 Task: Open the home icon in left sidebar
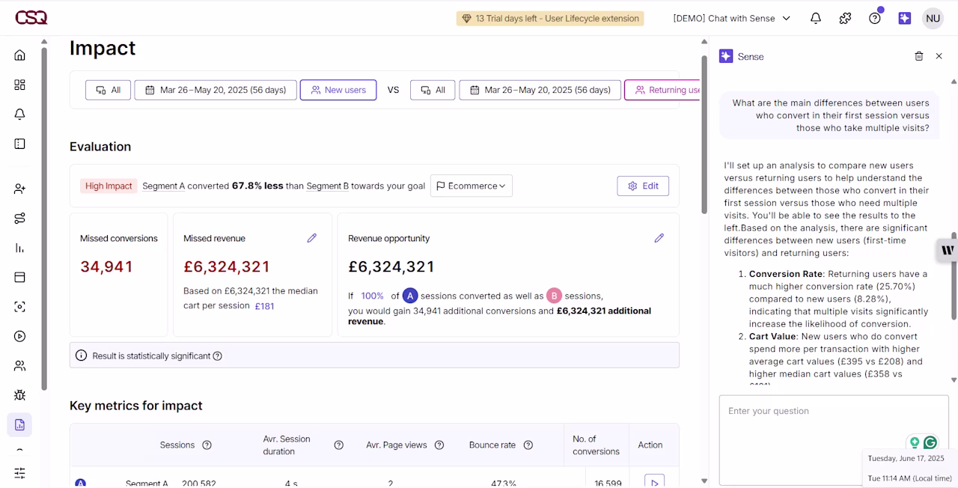pyautogui.click(x=20, y=55)
